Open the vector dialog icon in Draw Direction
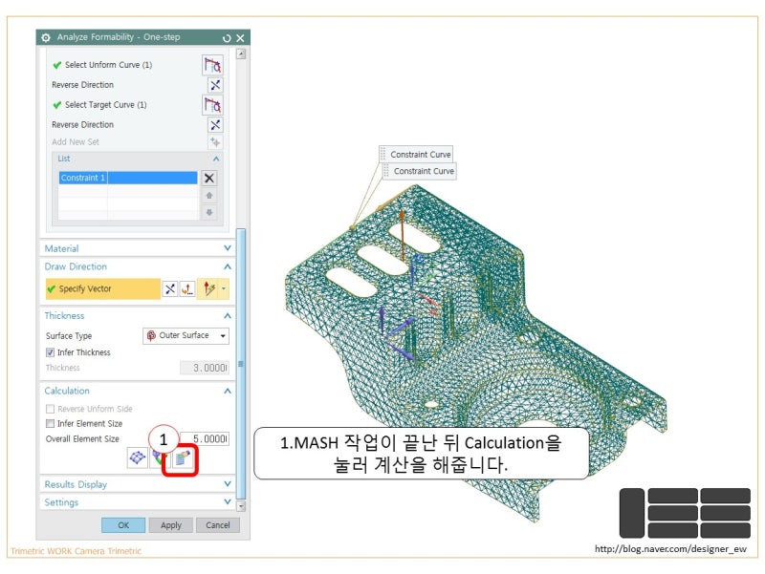The width and height of the screenshot is (765, 574). tap(187, 289)
